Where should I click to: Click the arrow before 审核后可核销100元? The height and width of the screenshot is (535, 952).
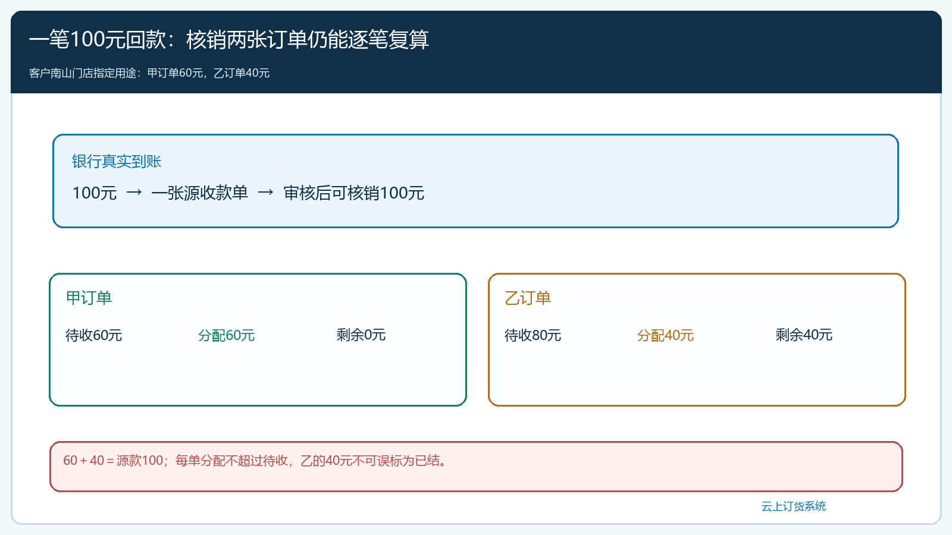pos(266,192)
